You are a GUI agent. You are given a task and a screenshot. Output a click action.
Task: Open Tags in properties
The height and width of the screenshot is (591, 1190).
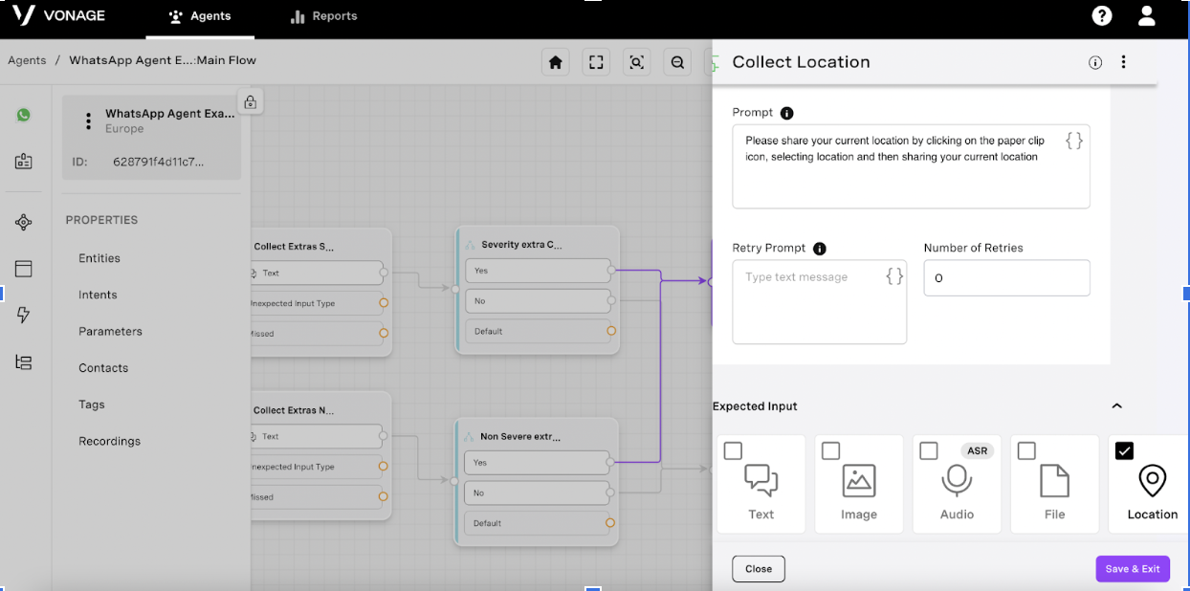point(92,405)
